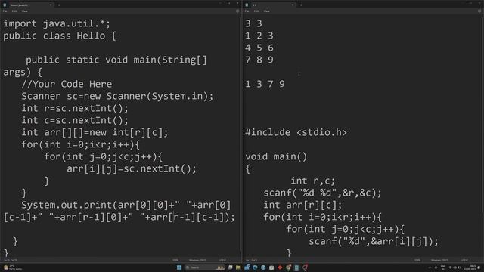Click the '#include <stdio.h>' line
This screenshot has width=484, height=272.
296,132
